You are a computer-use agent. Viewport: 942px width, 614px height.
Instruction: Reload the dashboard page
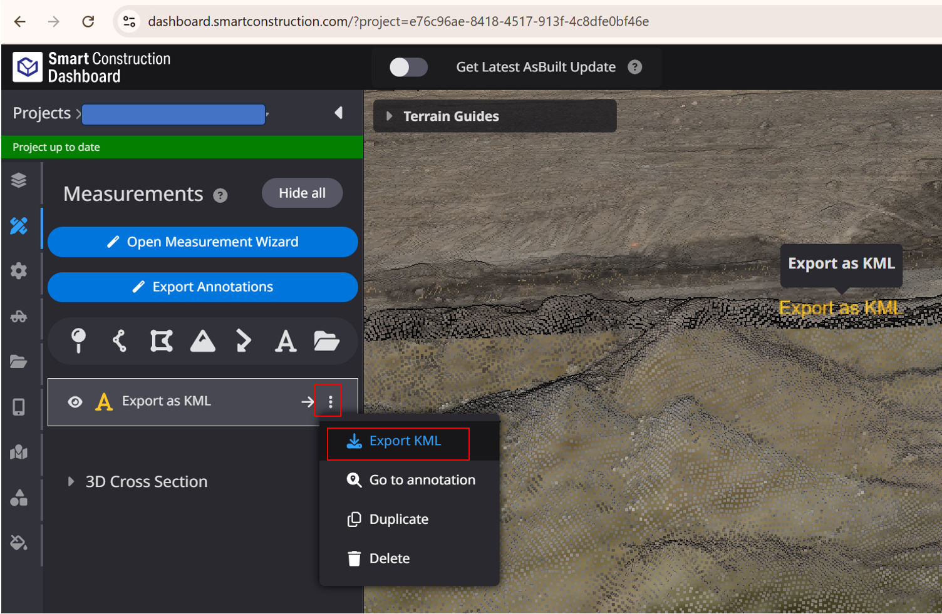coord(88,21)
